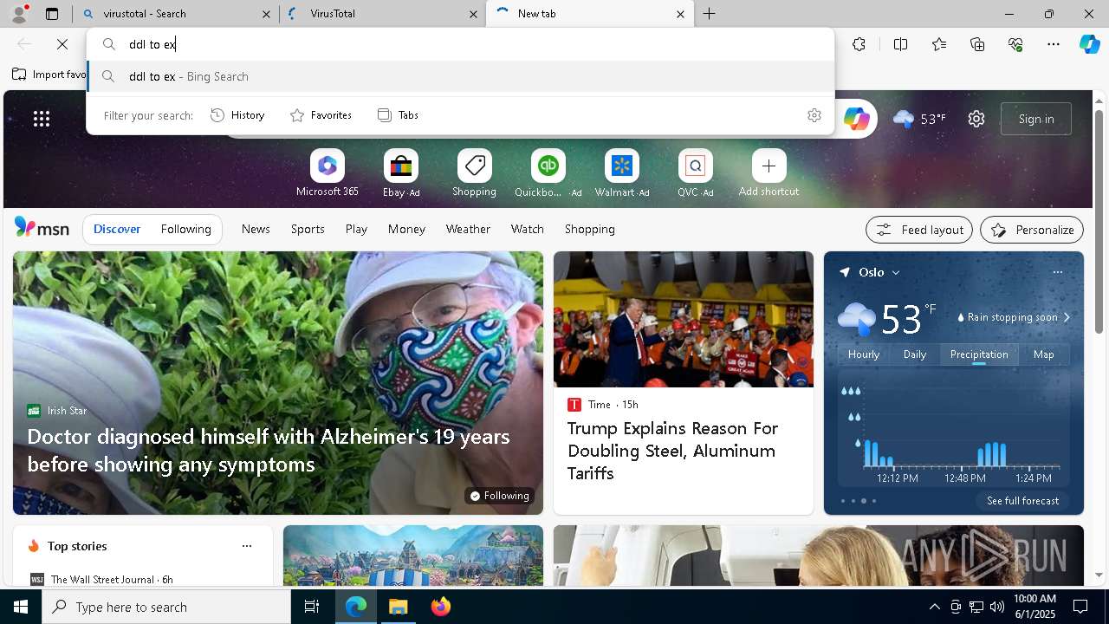This screenshot has width=1109, height=624.
Task: Expand Rain stopping soon arrow
Action: click(x=1067, y=317)
